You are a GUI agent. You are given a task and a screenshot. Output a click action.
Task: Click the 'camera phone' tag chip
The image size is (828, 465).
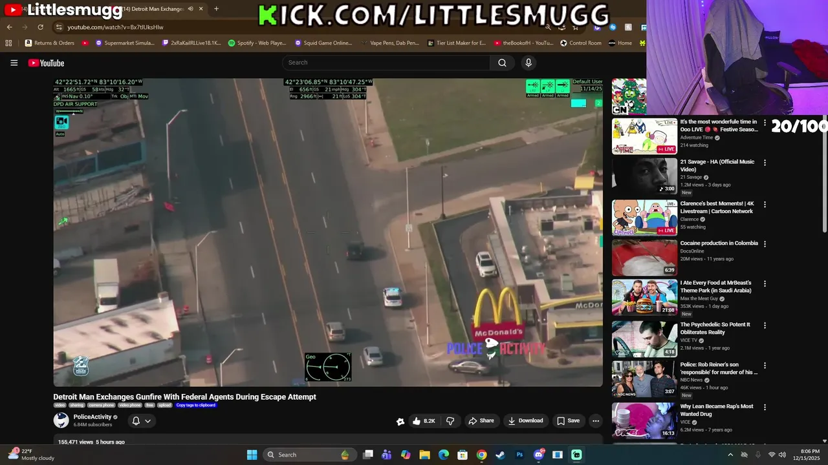coord(101,405)
